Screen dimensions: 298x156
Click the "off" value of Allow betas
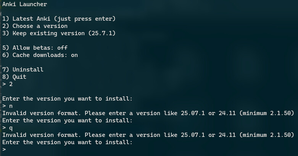tap(62, 48)
